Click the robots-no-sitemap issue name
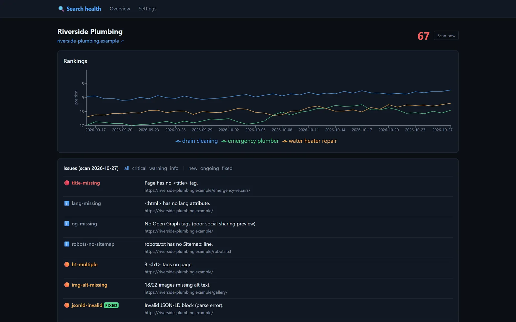 [93, 244]
